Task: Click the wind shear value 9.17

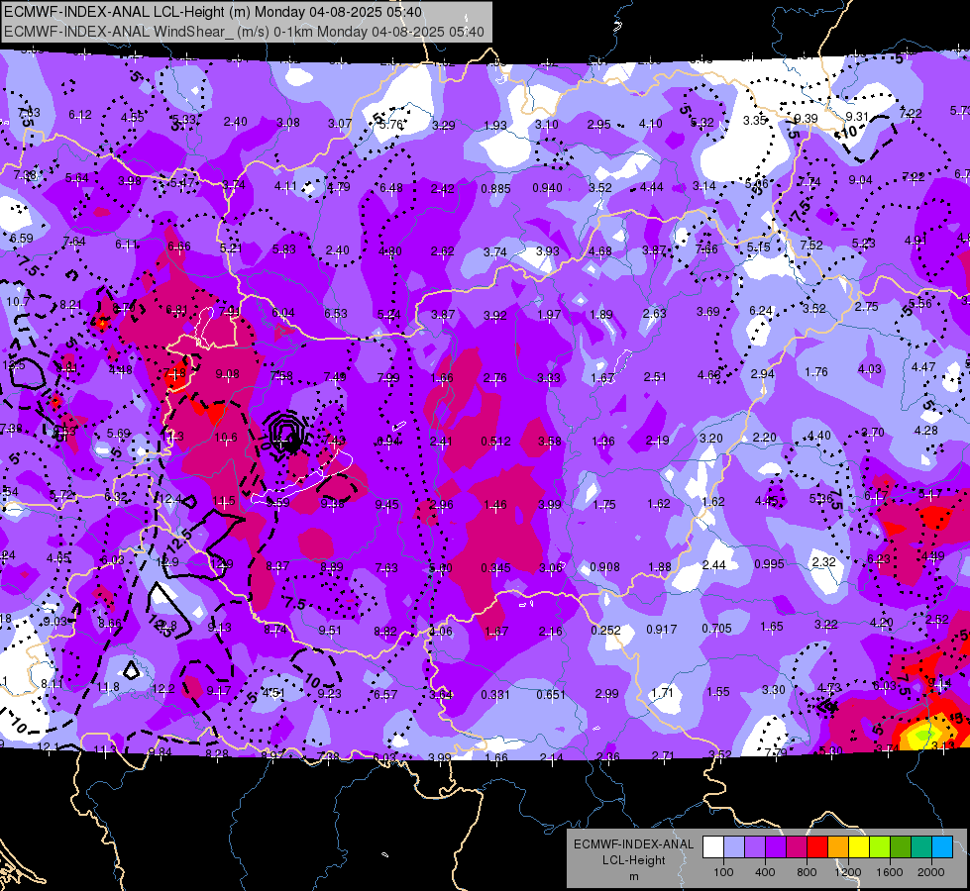Action: (218, 691)
